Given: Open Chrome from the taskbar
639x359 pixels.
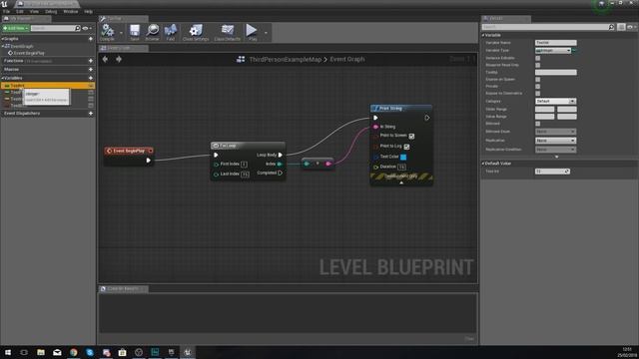Looking at the screenshot, I should point(73,352).
